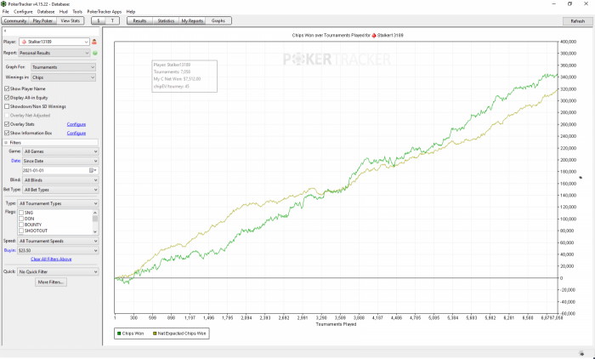Switch to the Community tab

click(15, 21)
